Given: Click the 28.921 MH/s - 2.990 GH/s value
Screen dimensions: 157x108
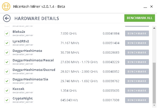Looking at the screenshot, I should tap(79, 72).
